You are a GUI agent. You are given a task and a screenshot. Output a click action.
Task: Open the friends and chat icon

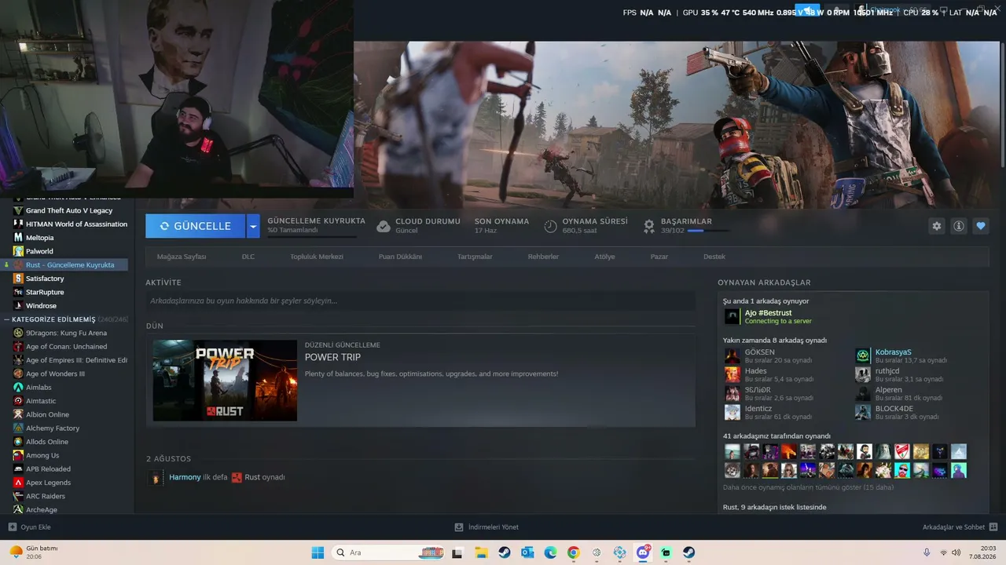click(993, 527)
